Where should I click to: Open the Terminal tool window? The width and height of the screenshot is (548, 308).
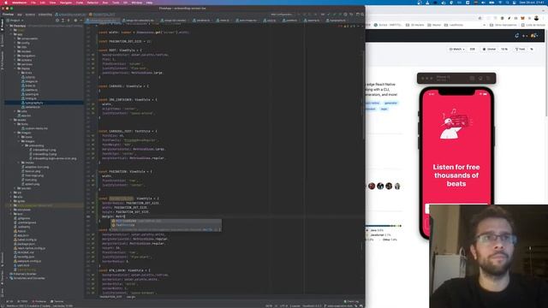57,301
